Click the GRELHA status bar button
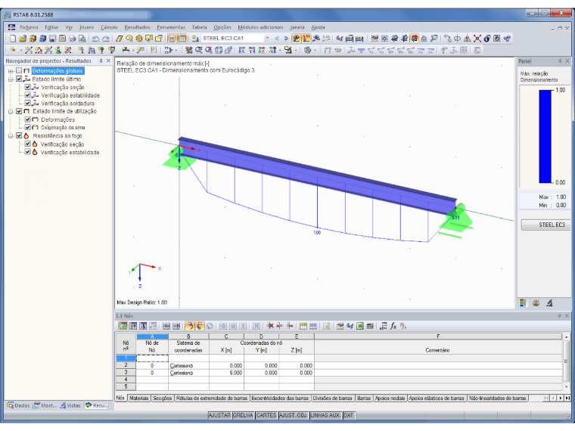 [243, 415]
